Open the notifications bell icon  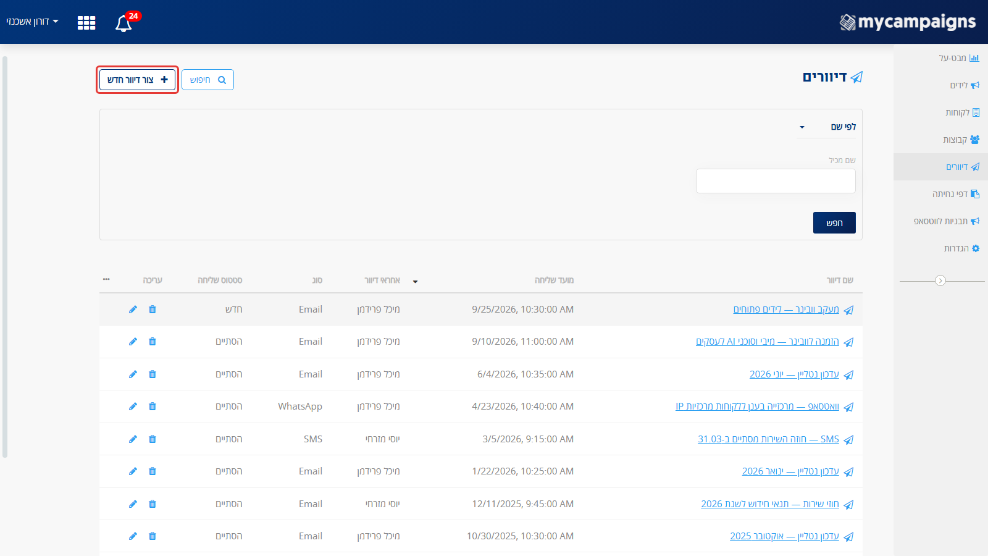coord(124,23)
